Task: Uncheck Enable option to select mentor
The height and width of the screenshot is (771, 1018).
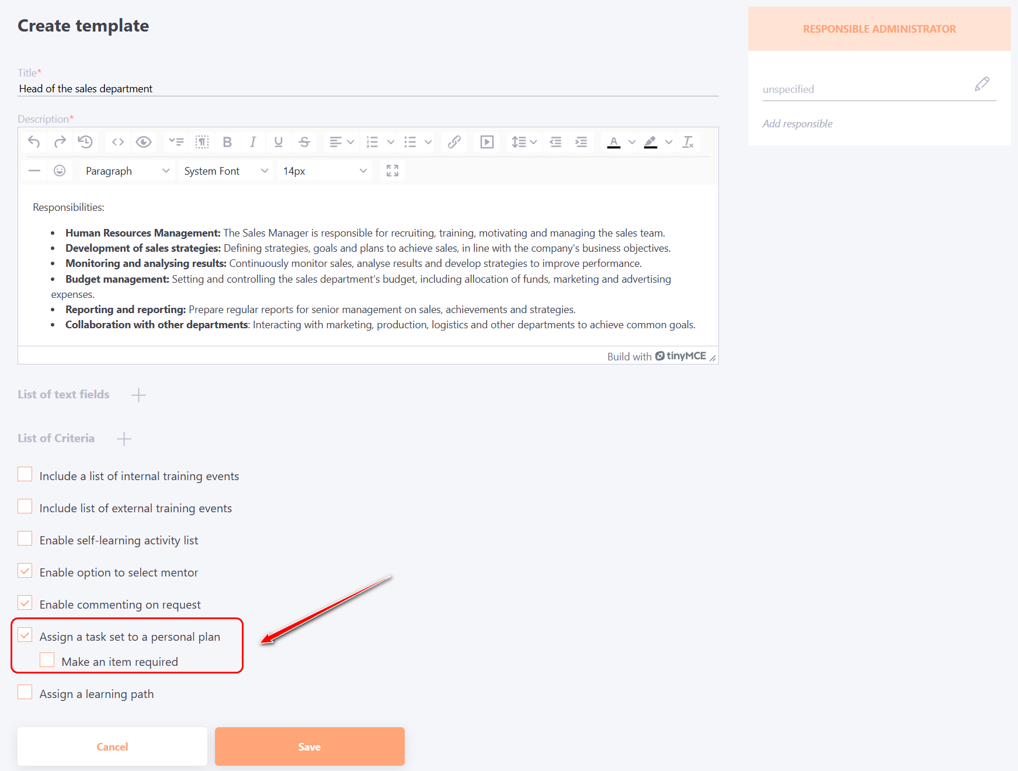Action: pos(25,571)
